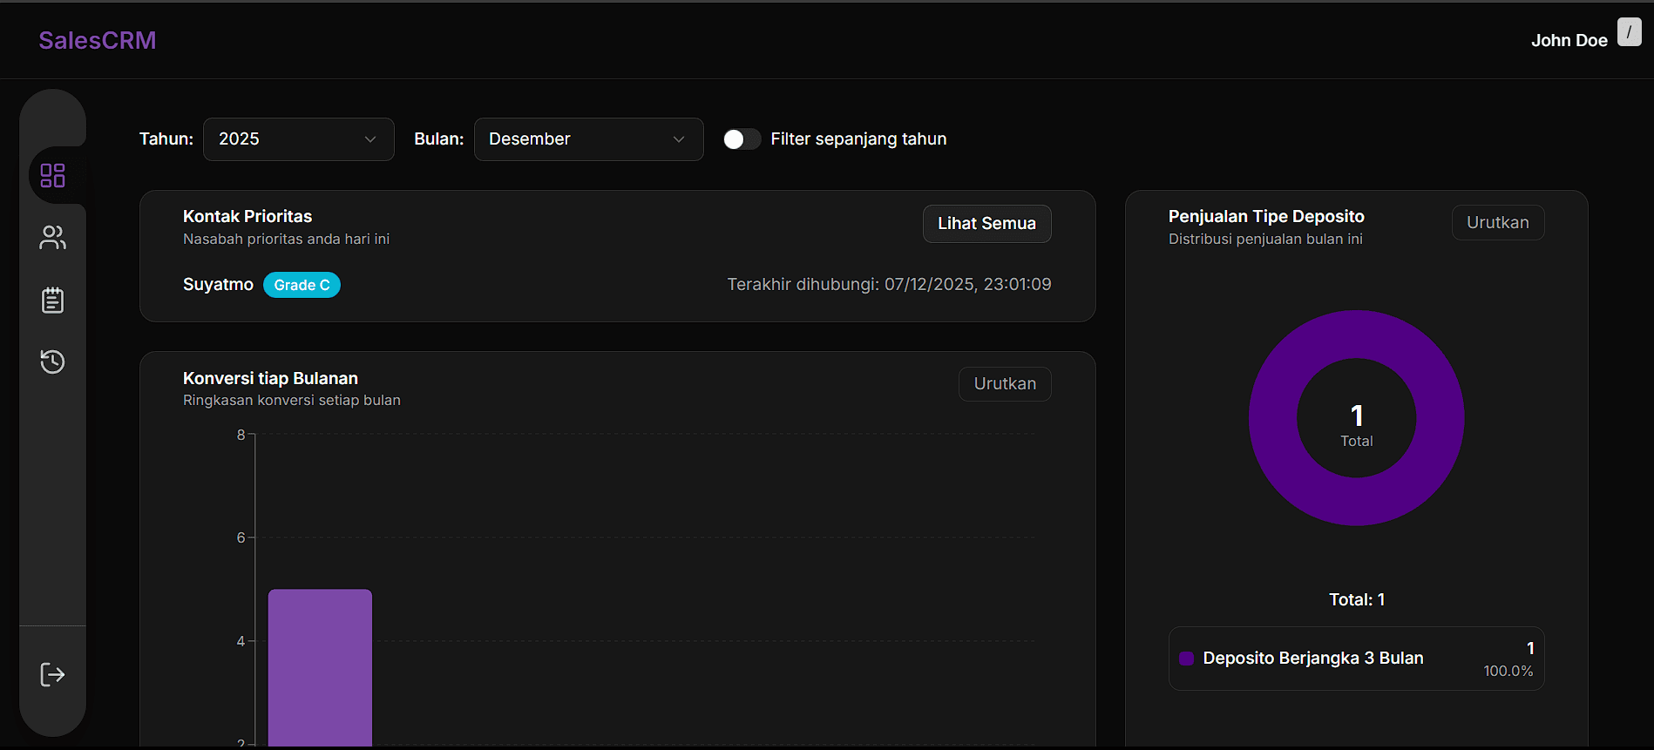The height and width of the screenshot is (750, 1654).
Task: Open the contacts users icon in sidebar
Action: (52, 238)
